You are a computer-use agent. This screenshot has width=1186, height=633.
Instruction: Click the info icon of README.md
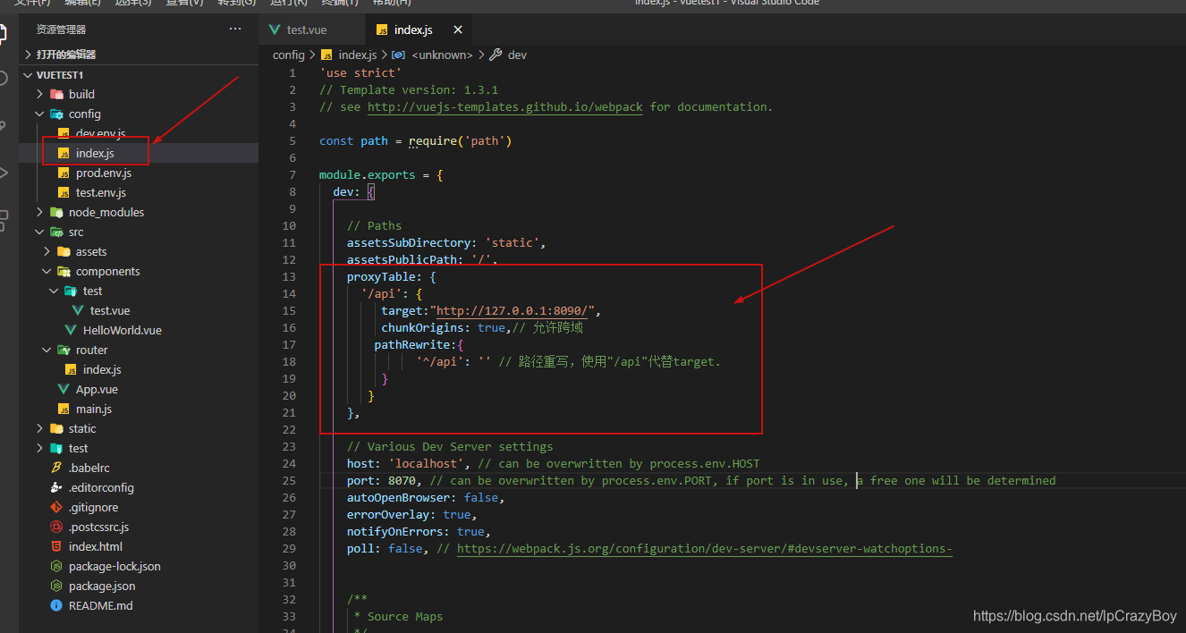tap(56, 605)
